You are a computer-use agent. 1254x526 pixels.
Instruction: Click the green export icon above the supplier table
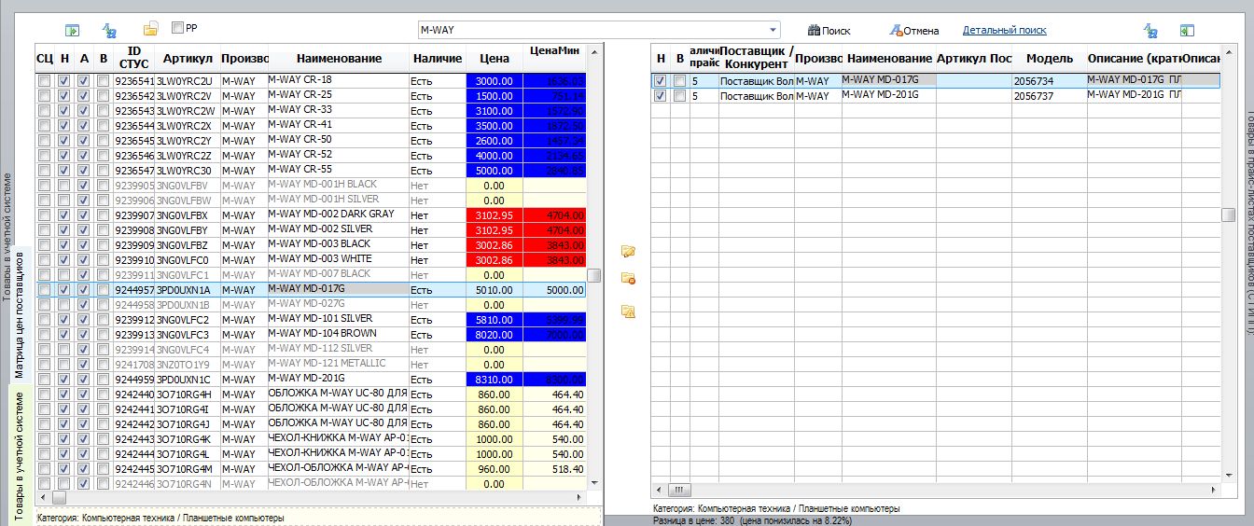click(x=1187, y=31)
